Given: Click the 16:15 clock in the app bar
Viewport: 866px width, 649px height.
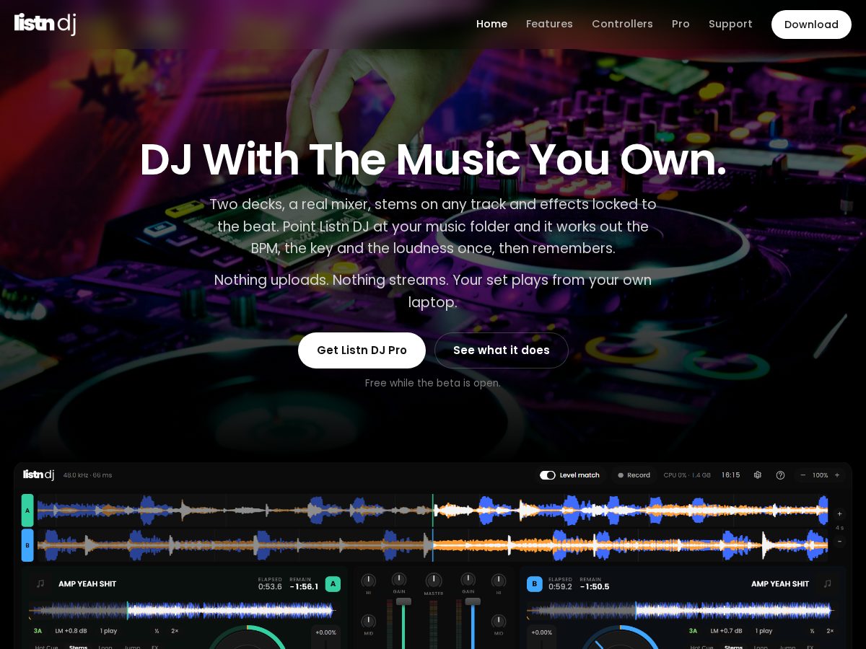Looking at the screenshot, I should tap(731, 475).
